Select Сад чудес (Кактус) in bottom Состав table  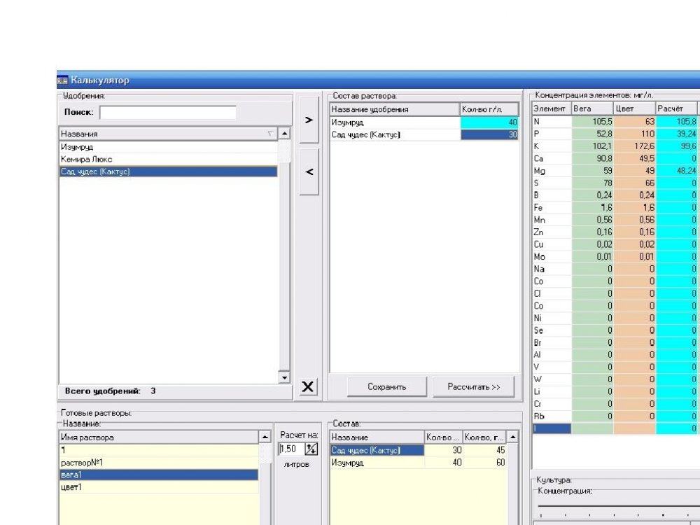[x=377, y=450]
